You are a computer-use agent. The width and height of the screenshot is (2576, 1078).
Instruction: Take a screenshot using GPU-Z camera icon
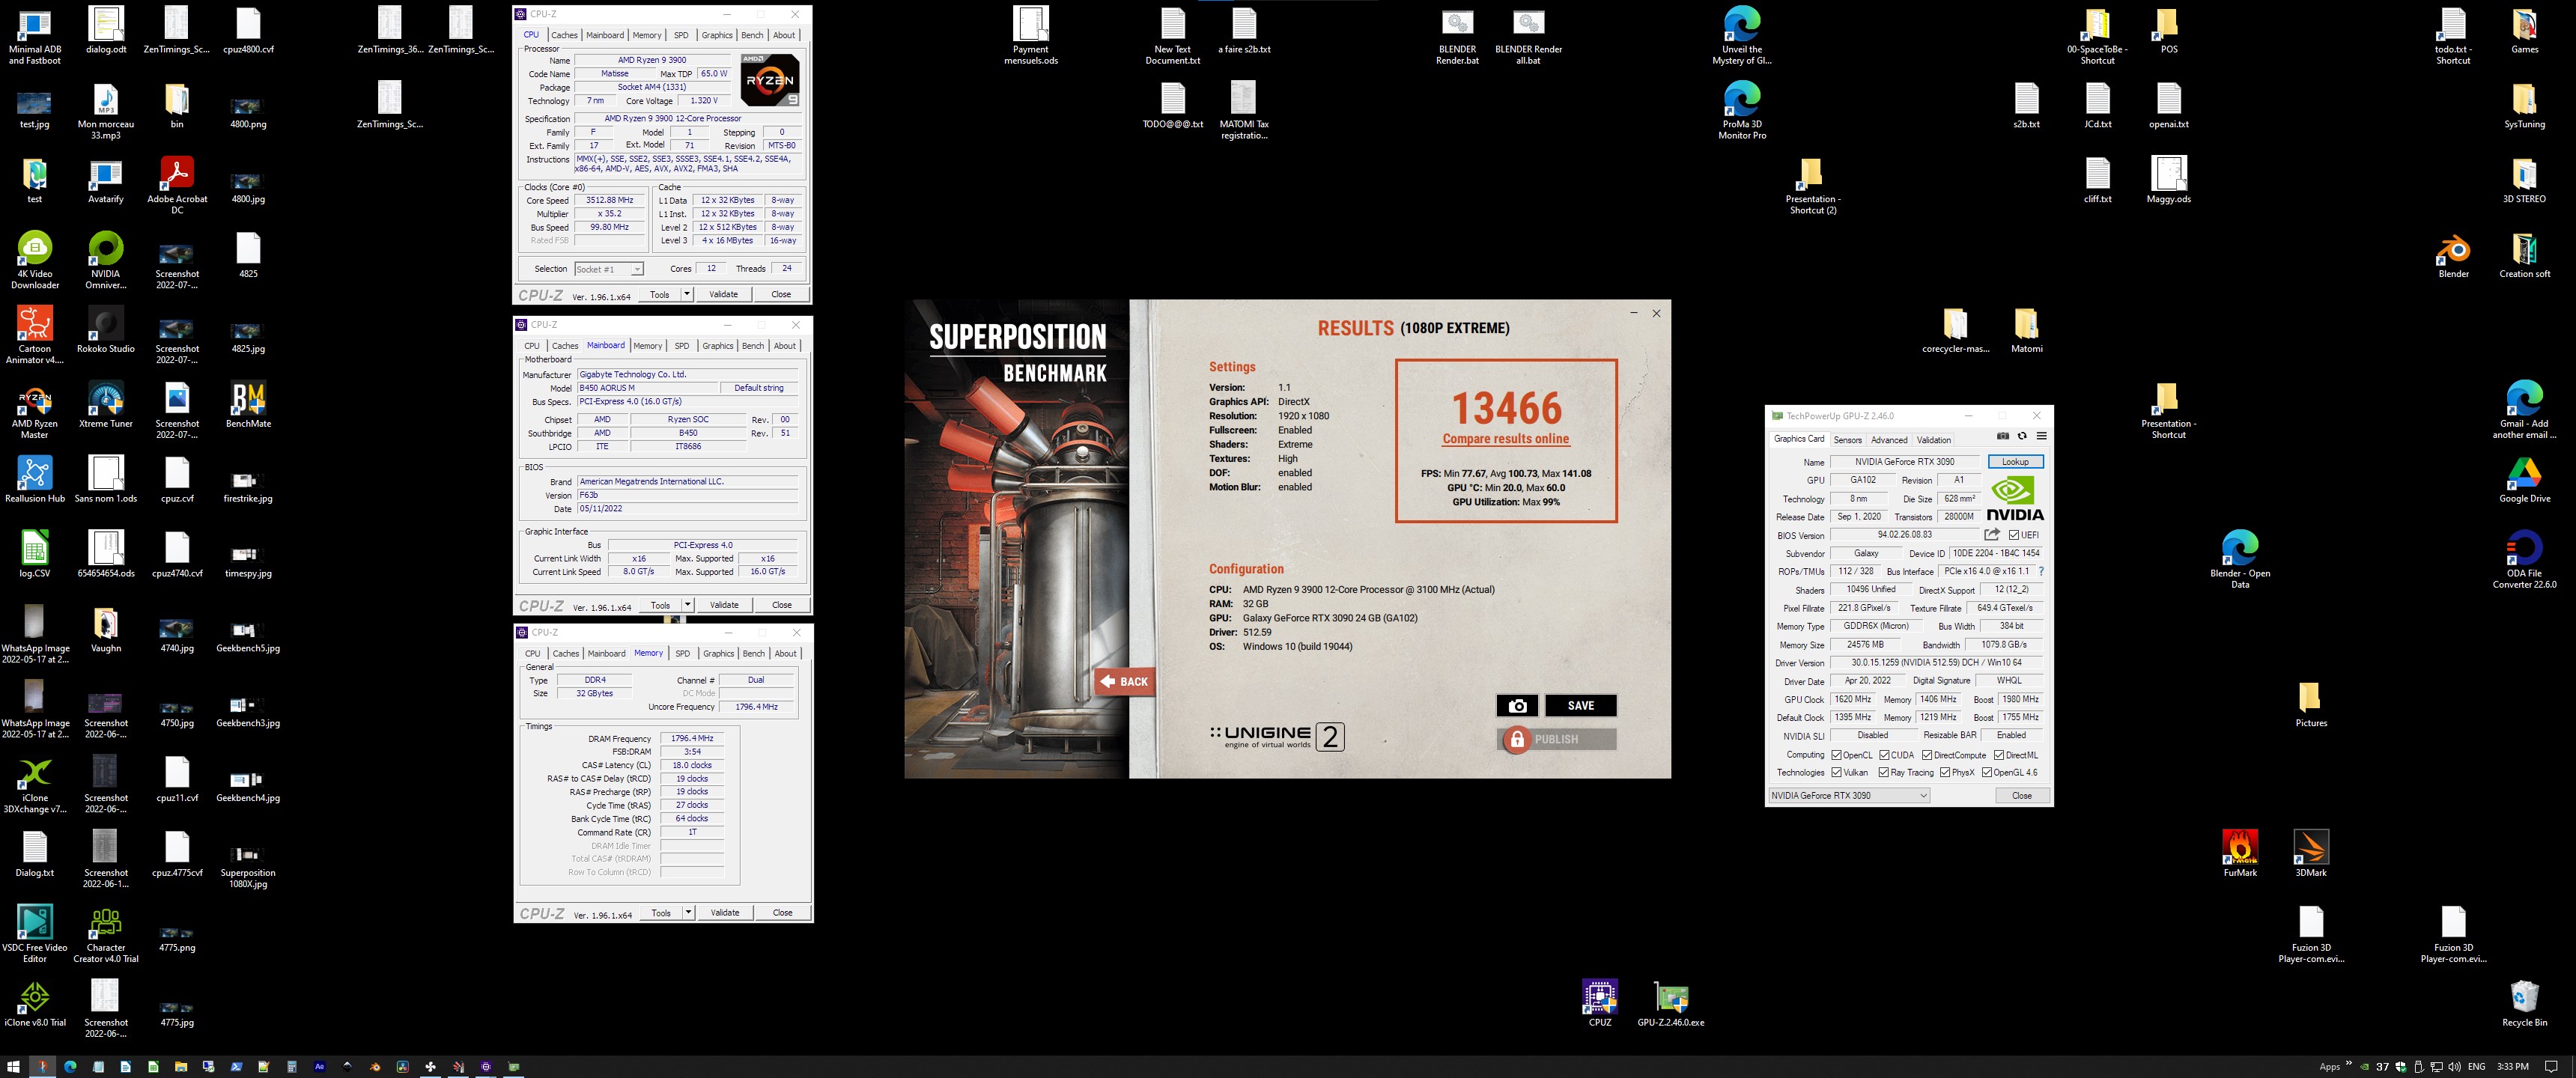click(x=2002, y=436)
